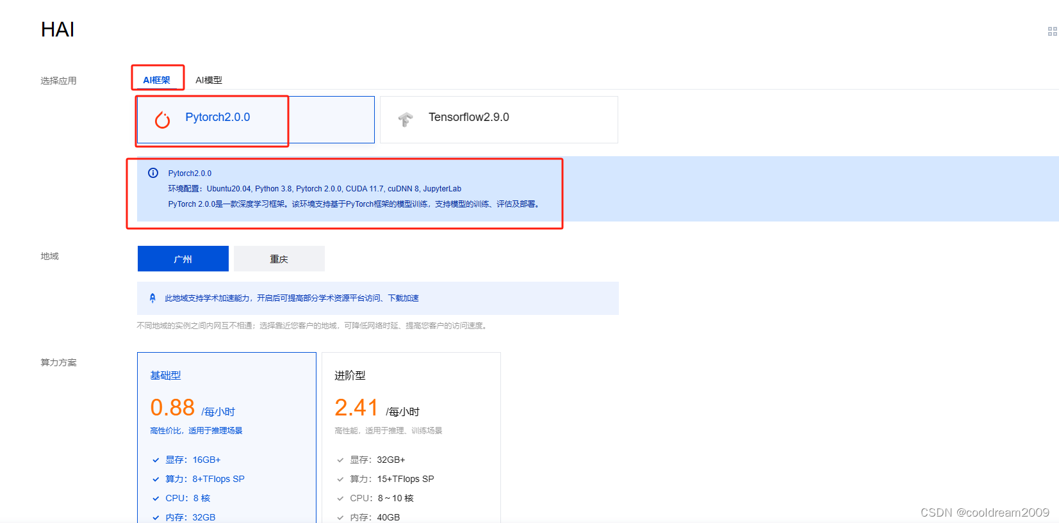Click the grid icon at top right

click(x=1053, y=31)
